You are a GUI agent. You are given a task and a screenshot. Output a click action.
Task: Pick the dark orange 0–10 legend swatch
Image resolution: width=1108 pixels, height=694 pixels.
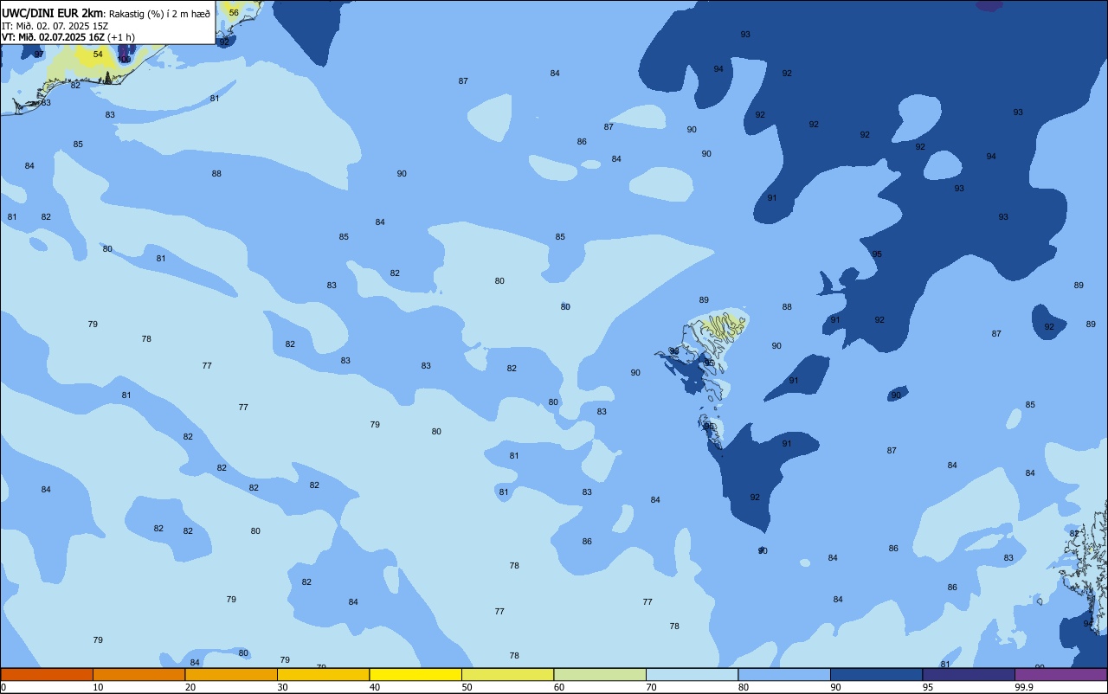point(47,674)
